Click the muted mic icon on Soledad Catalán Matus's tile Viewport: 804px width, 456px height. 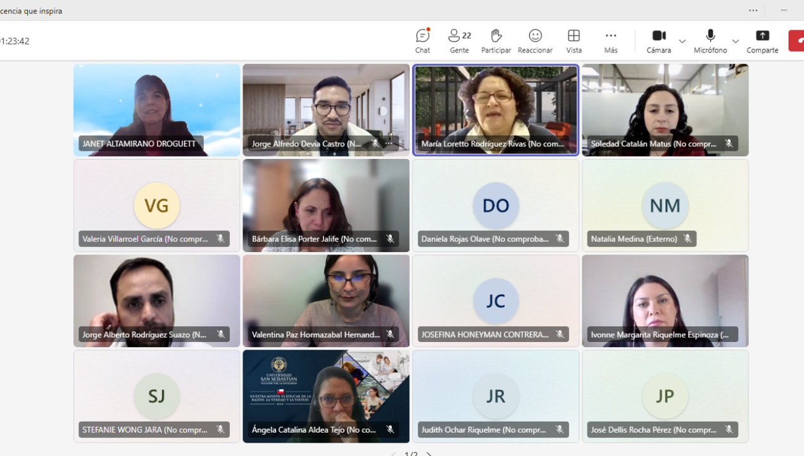click(x=729, y=144)
